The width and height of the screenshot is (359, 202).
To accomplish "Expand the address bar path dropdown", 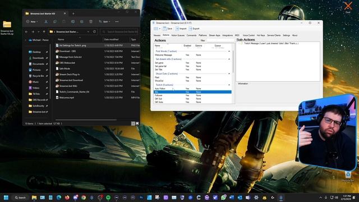I will [x=88, y=31].
